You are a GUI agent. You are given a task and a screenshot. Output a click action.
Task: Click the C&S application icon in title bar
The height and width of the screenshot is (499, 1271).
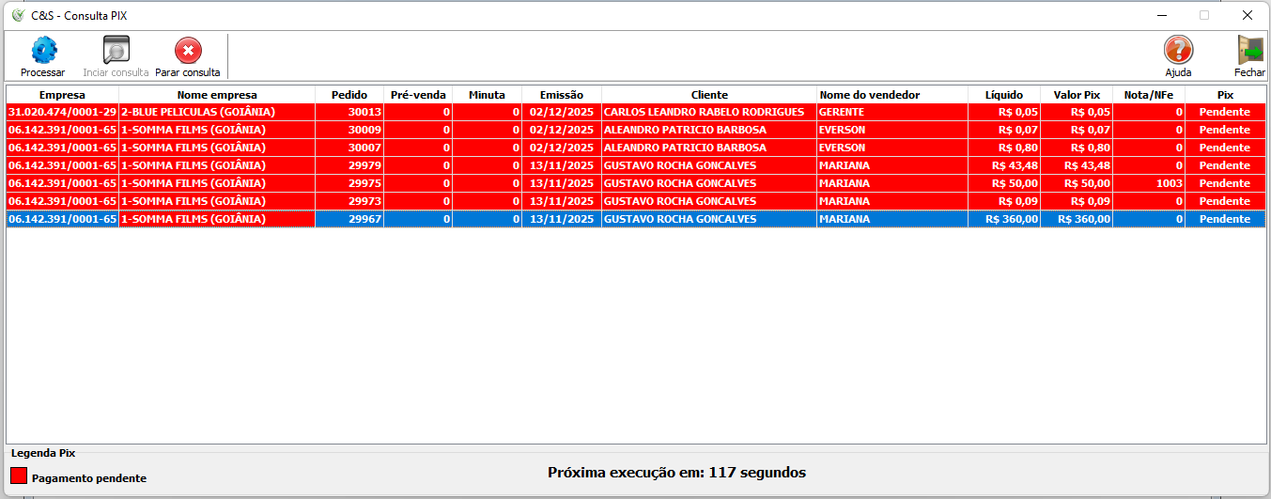(17, 15)
